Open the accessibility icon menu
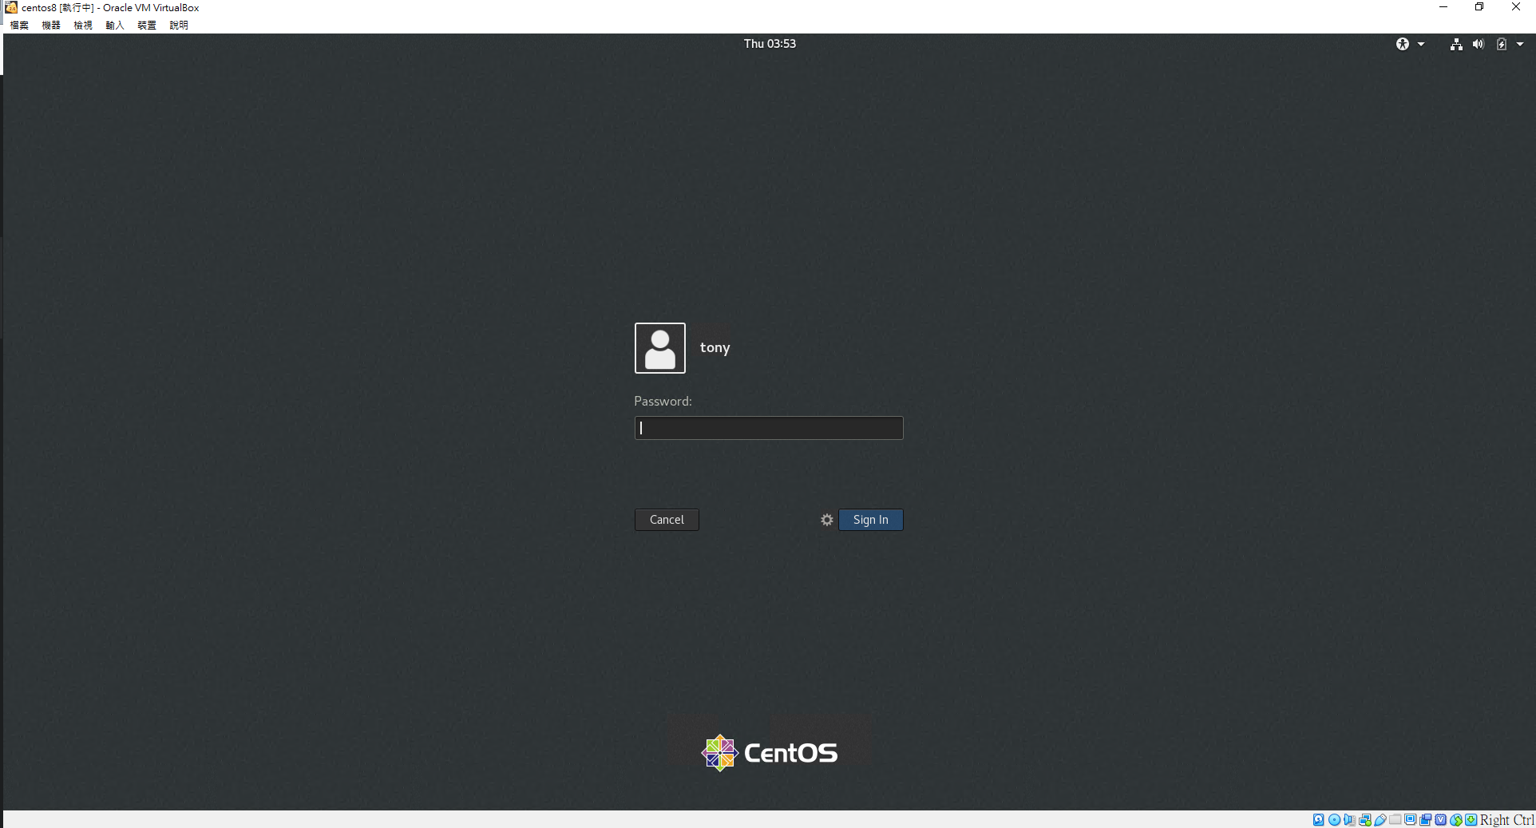The height and width of the screenshot is (828, 1536). pyautogui.click(x=1403, y=44)
